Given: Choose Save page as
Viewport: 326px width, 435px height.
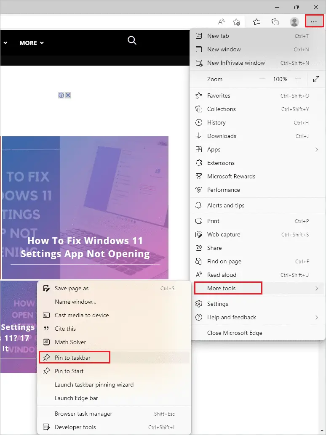Looking at the screenshot, I should pyautogui.click(x=114, y=288).
